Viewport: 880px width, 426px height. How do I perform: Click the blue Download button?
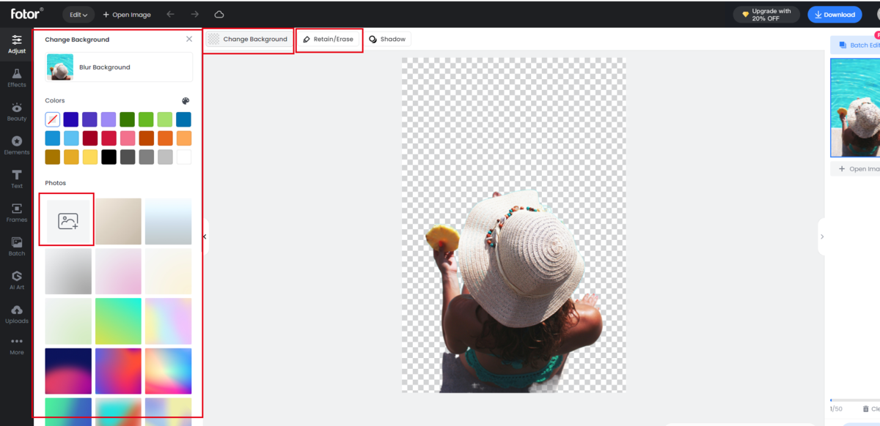(835, 14)
